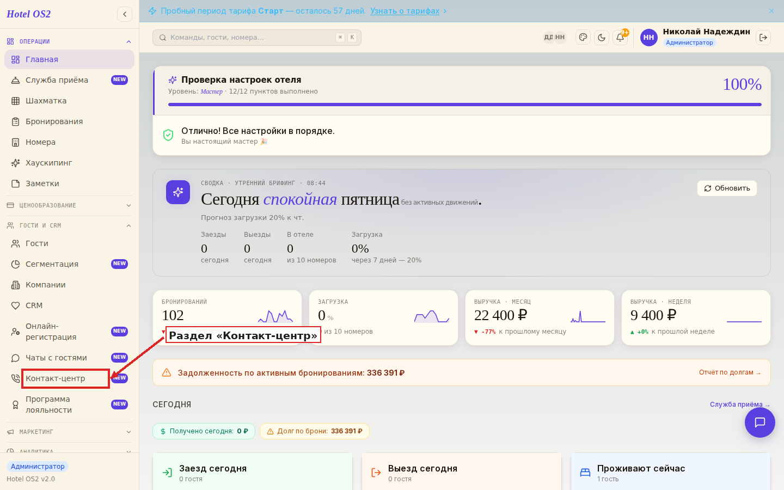Click the Hotel OS2 logo
The image size is (784, 490).
pos(28,14)
